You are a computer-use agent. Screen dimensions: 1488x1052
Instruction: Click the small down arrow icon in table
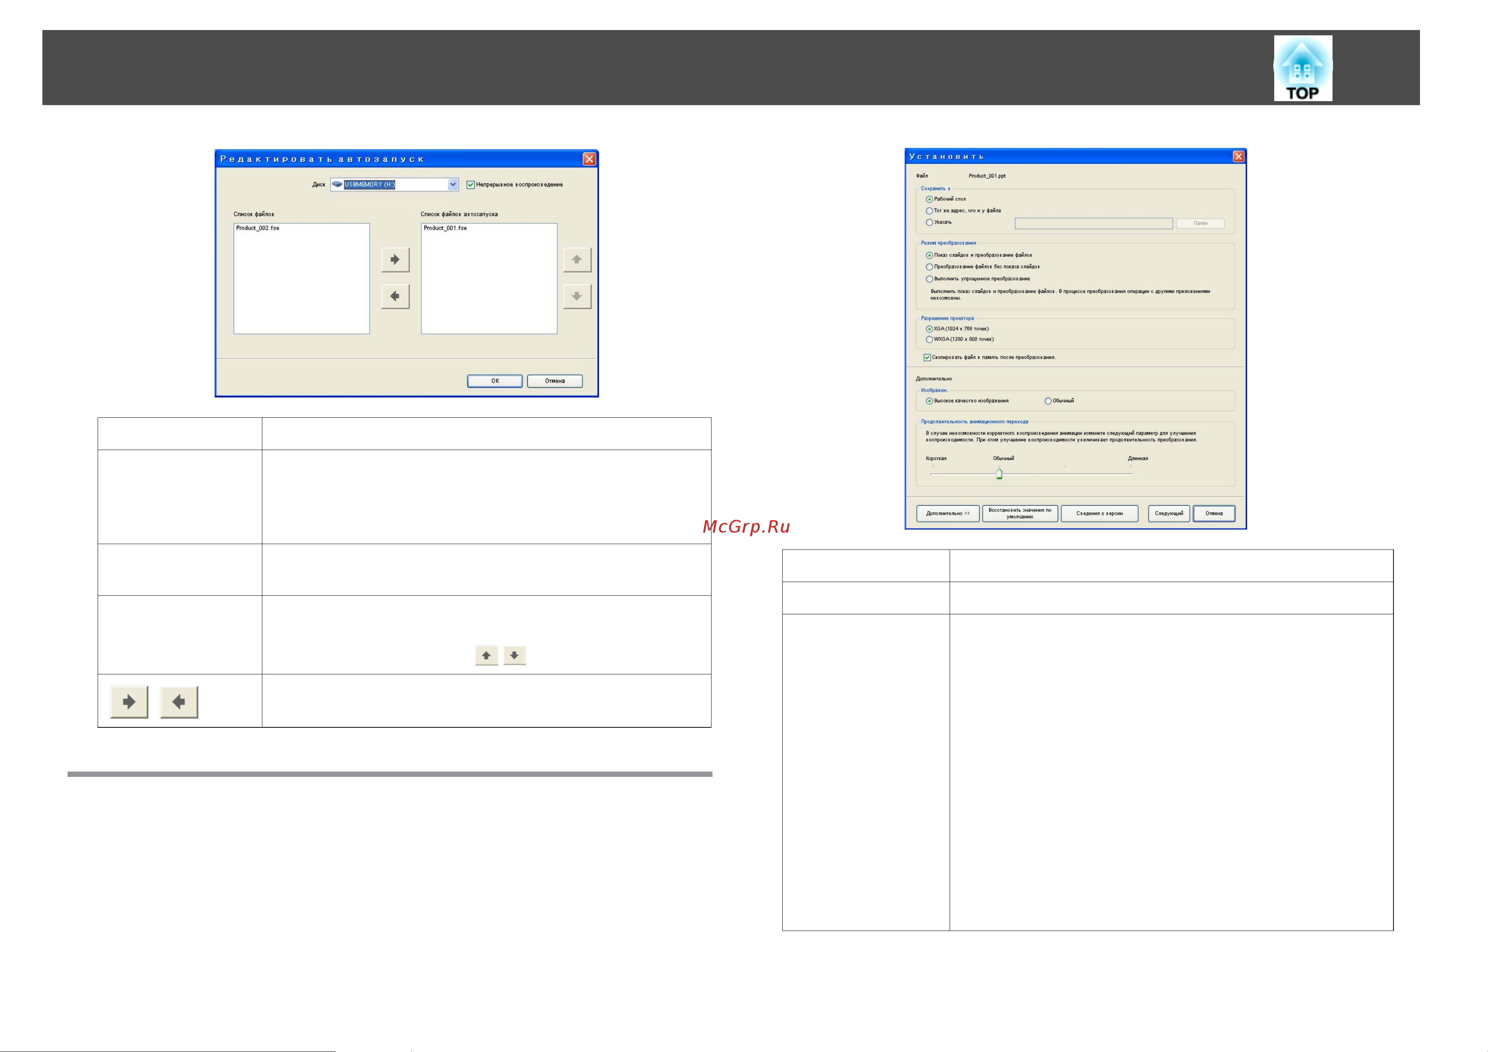515,656
